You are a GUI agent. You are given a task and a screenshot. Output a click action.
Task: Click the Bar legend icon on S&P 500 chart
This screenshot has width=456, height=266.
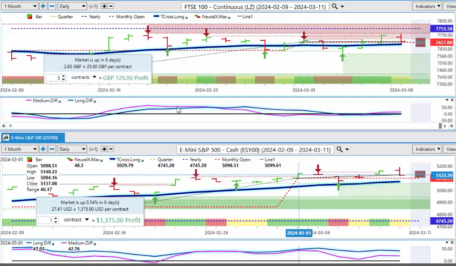[29, 159]
